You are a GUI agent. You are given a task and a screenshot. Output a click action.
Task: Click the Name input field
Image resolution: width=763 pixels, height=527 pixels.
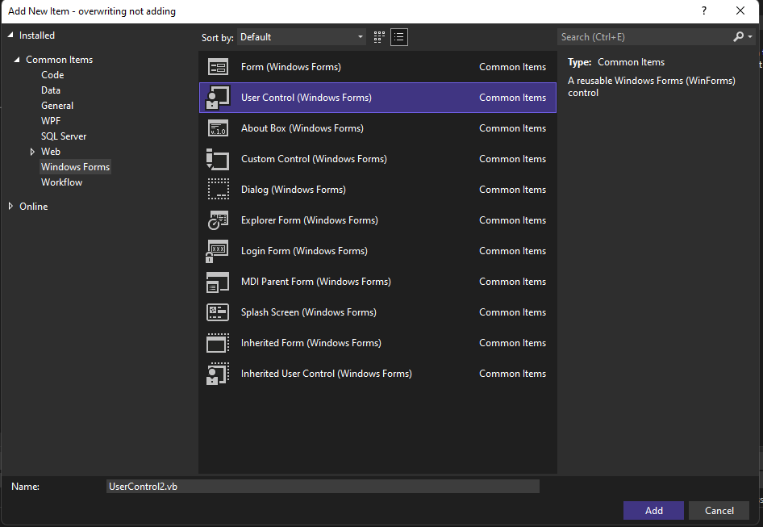pyautogui.click(x=323, y=486)
